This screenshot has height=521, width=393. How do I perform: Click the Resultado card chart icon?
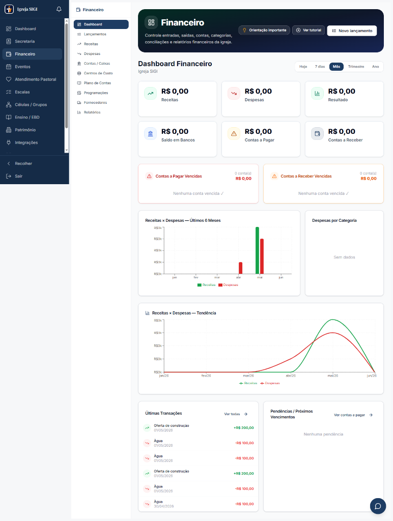point(317,94)
